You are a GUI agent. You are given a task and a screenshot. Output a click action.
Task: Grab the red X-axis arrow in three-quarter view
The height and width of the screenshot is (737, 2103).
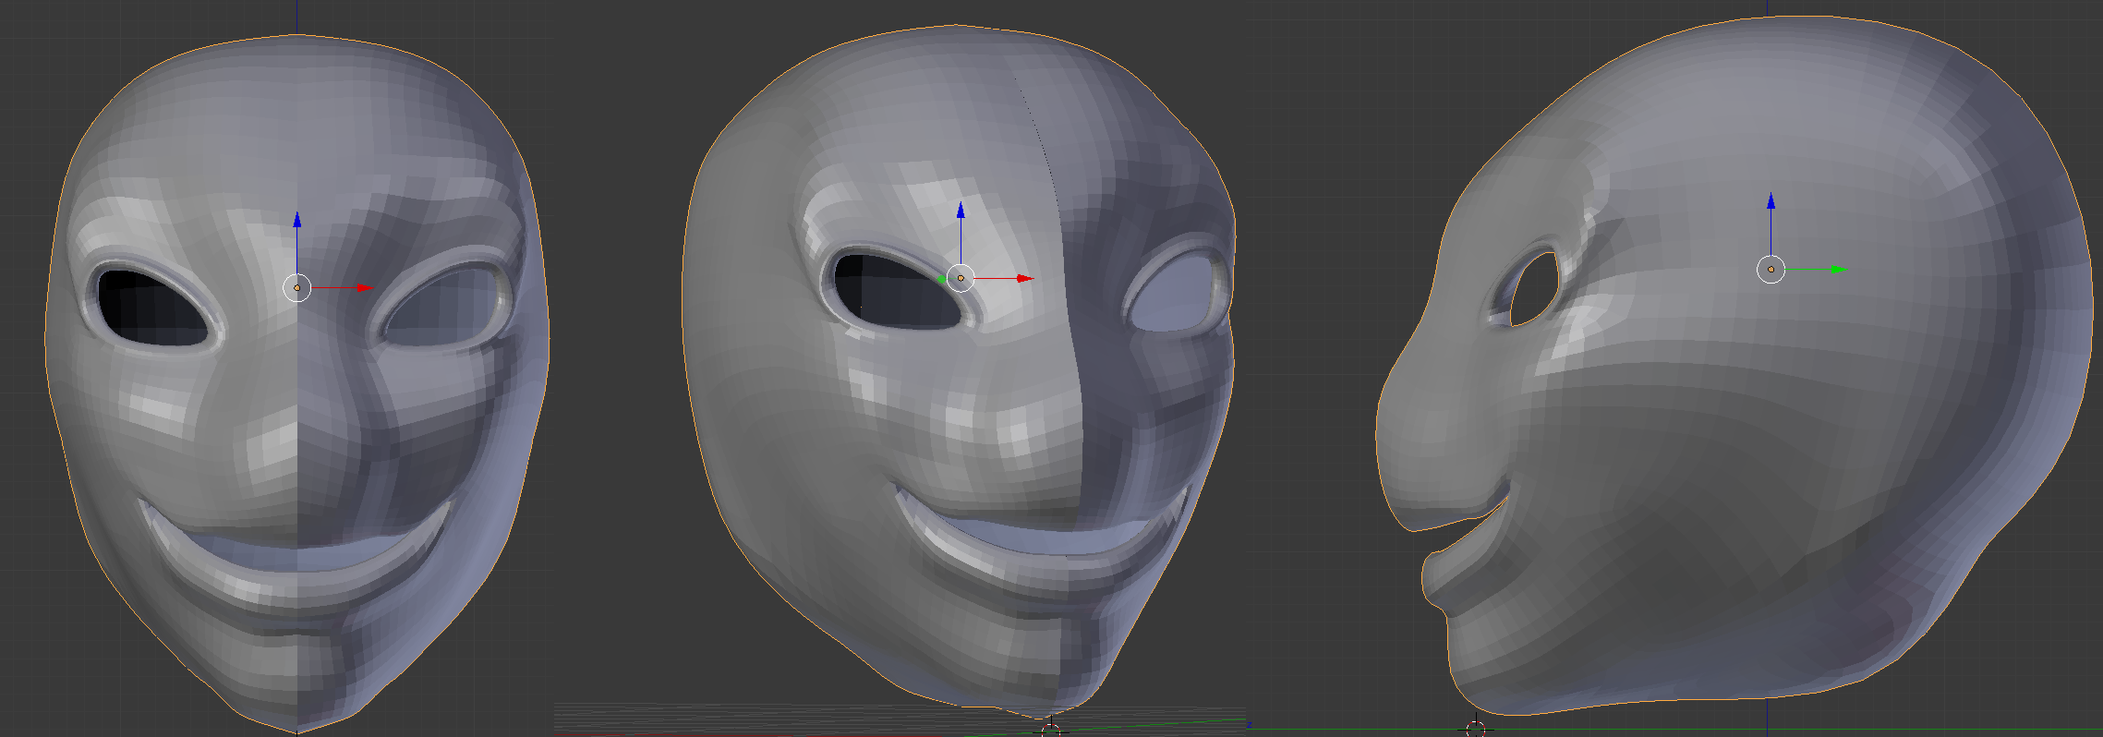tap(1024, 278)
